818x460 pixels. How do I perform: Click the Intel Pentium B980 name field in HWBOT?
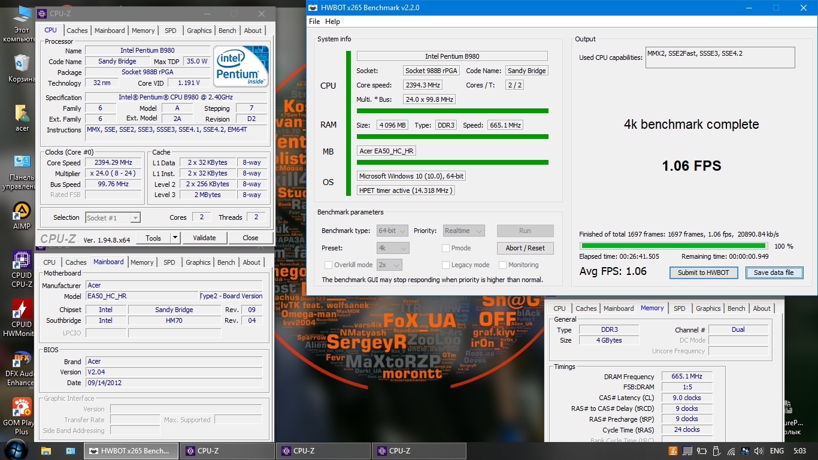click(x=452, y=56)
